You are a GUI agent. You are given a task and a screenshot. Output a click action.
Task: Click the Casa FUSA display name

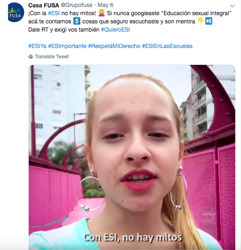coord(43,5)
